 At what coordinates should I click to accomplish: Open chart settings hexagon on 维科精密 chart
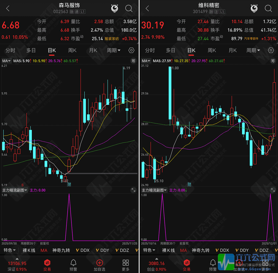click(x=271, y=51)
